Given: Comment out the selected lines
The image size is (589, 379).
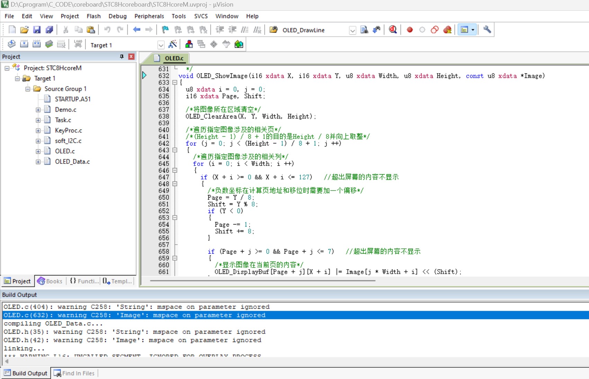Looking at the screenshot, I should click(x=245, y=30).
